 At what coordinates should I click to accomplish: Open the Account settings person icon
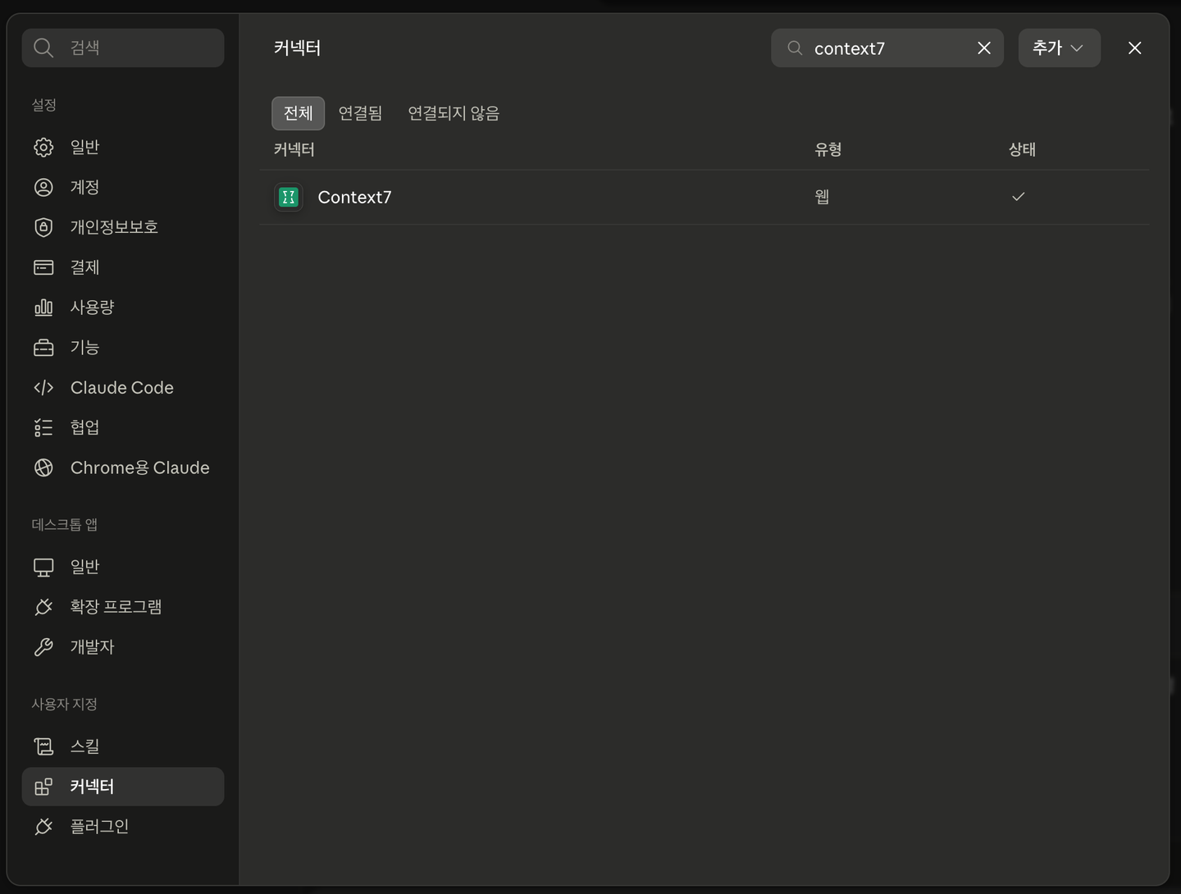(x=43, y=187)
